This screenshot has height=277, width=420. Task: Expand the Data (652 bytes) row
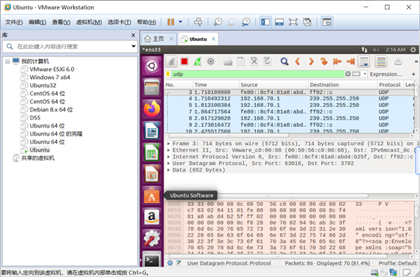(x=169, y=170)
